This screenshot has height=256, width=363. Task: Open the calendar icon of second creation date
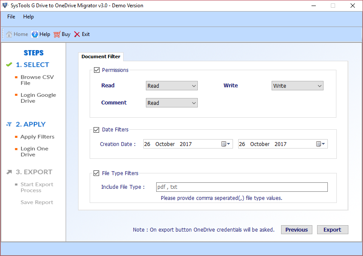point(321,144)
